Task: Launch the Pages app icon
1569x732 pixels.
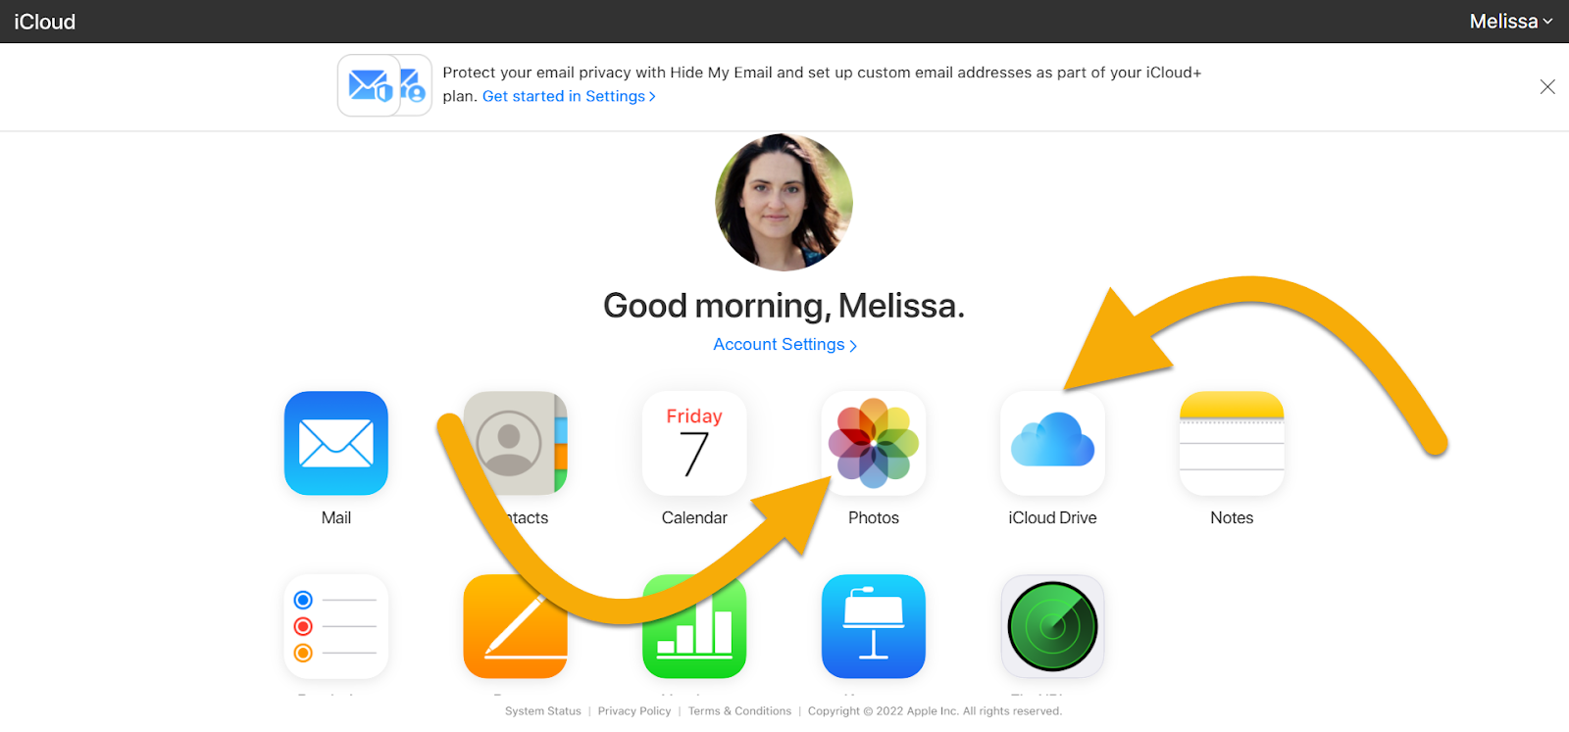Action: (x=516, y=626)
